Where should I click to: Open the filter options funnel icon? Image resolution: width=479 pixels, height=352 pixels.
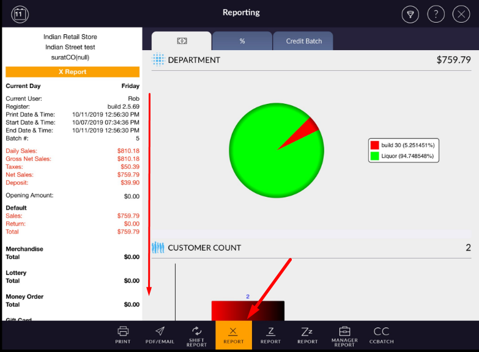click(410, 14)
